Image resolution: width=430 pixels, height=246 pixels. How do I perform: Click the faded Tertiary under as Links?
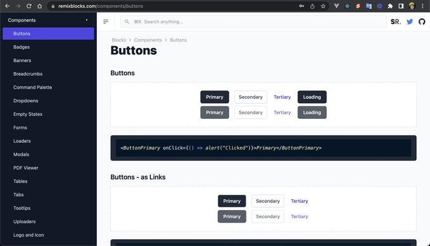pos(300,217)
